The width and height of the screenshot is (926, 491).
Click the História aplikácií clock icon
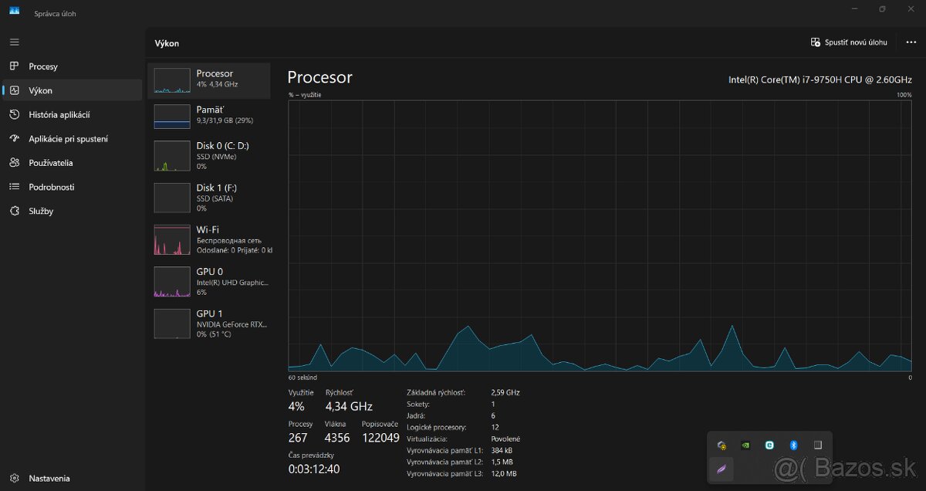pyautogui.click(x=14, y=114)
